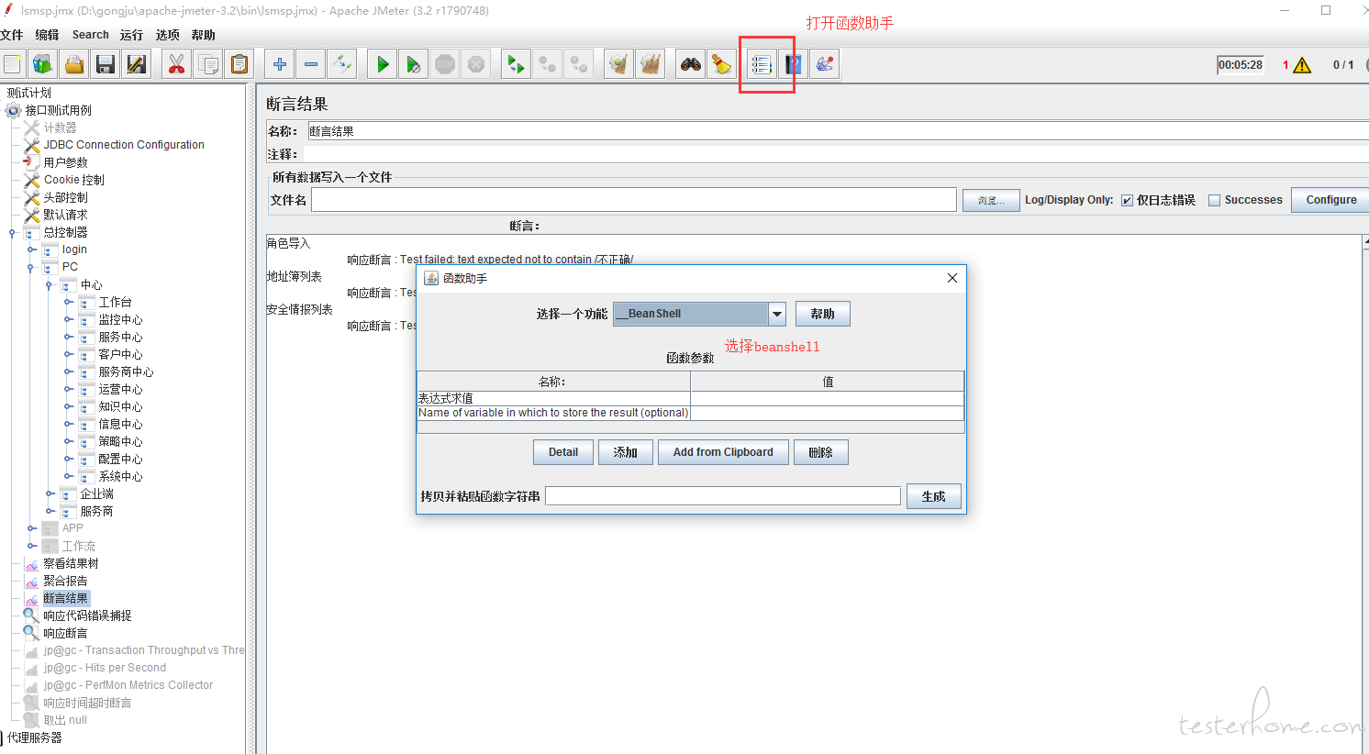Click the New test plan icon
This screenshot has width=1369, height=754.
pyautogui.click(x=12, y=64)
